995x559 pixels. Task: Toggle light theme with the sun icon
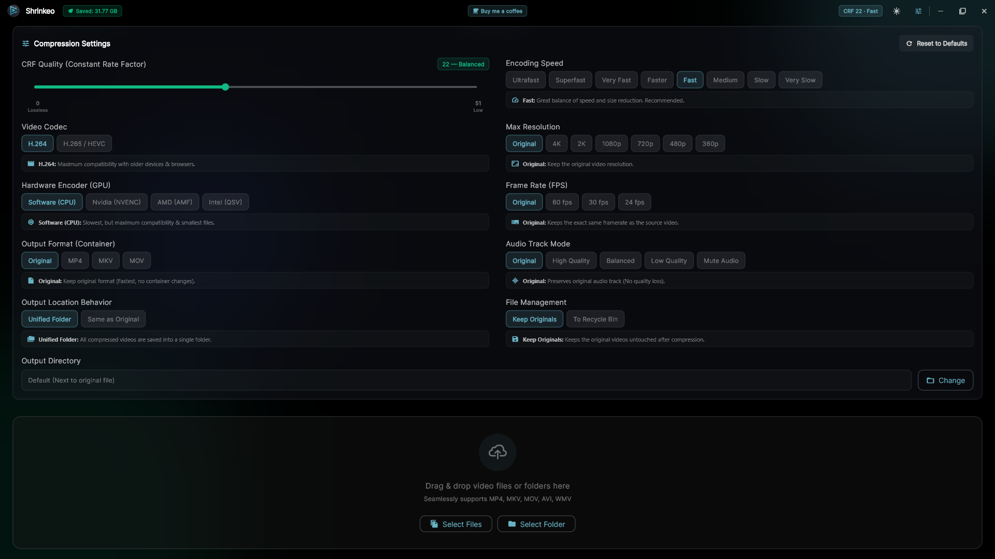click(897, 11)
